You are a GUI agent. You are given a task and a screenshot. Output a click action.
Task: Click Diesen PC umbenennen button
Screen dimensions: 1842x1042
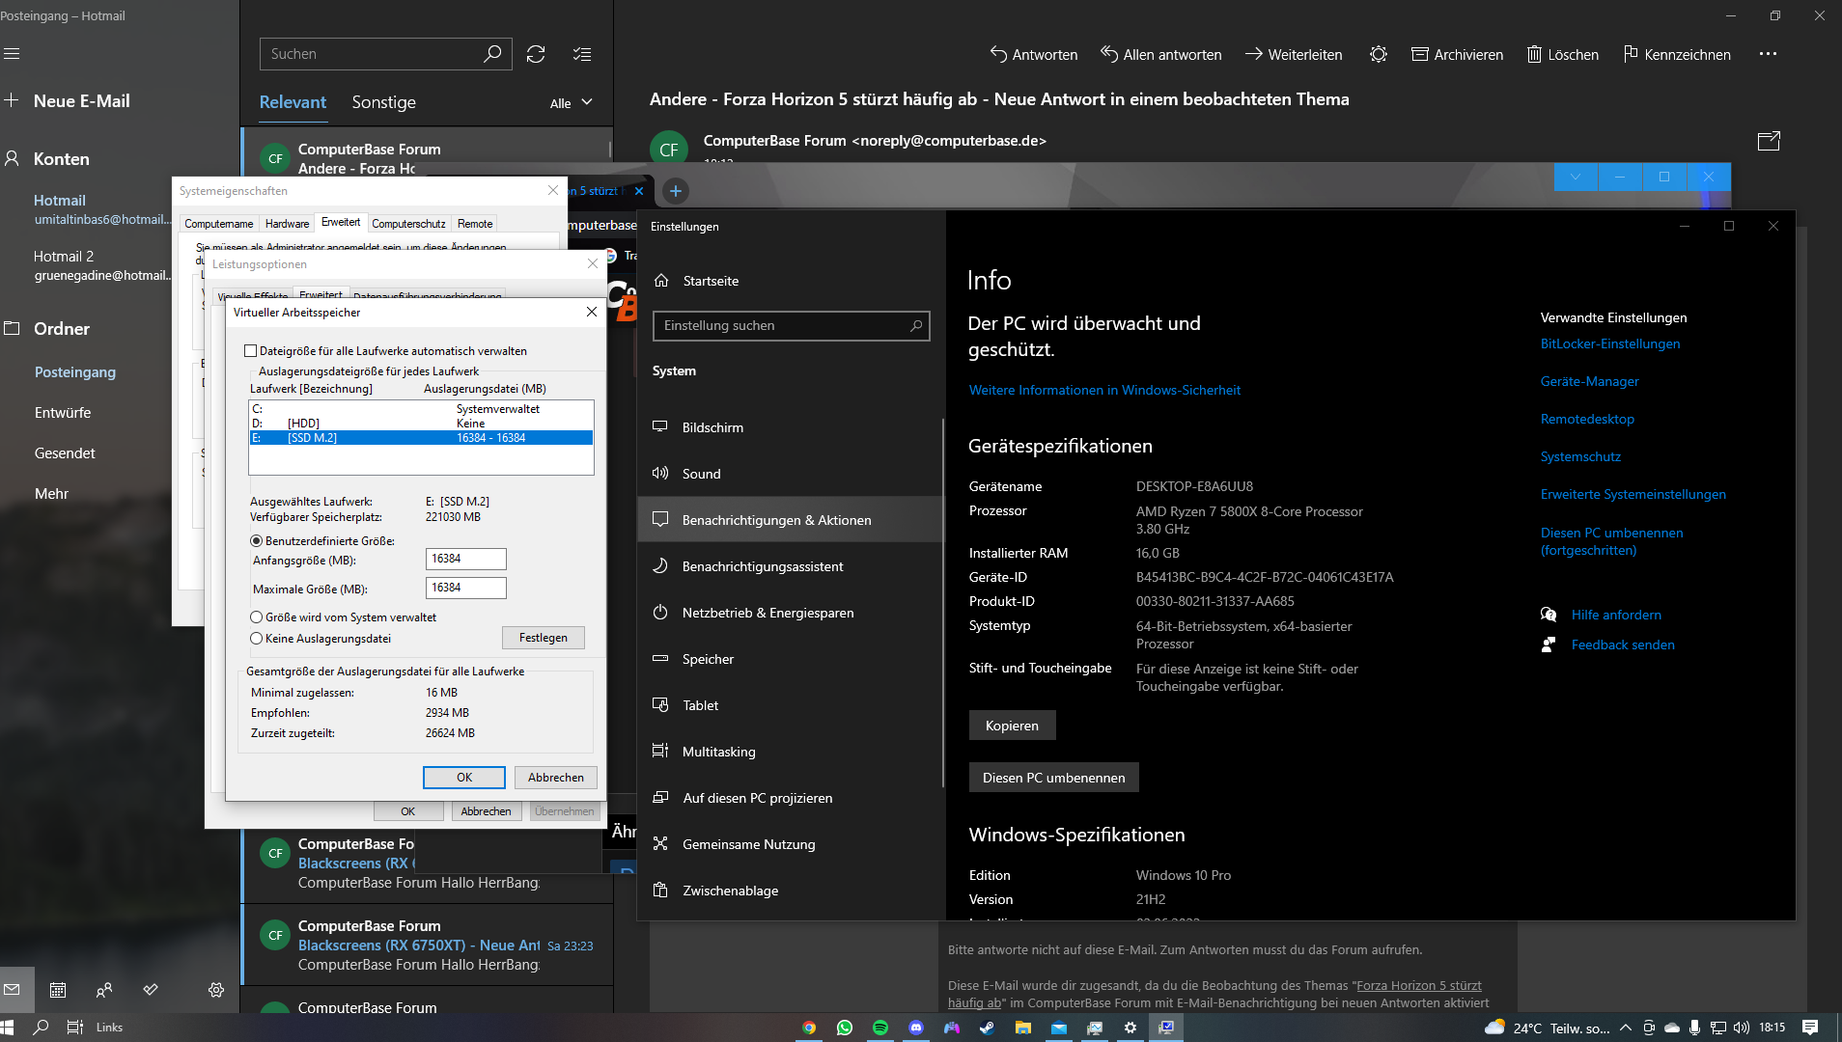(x=1053, y=778)
